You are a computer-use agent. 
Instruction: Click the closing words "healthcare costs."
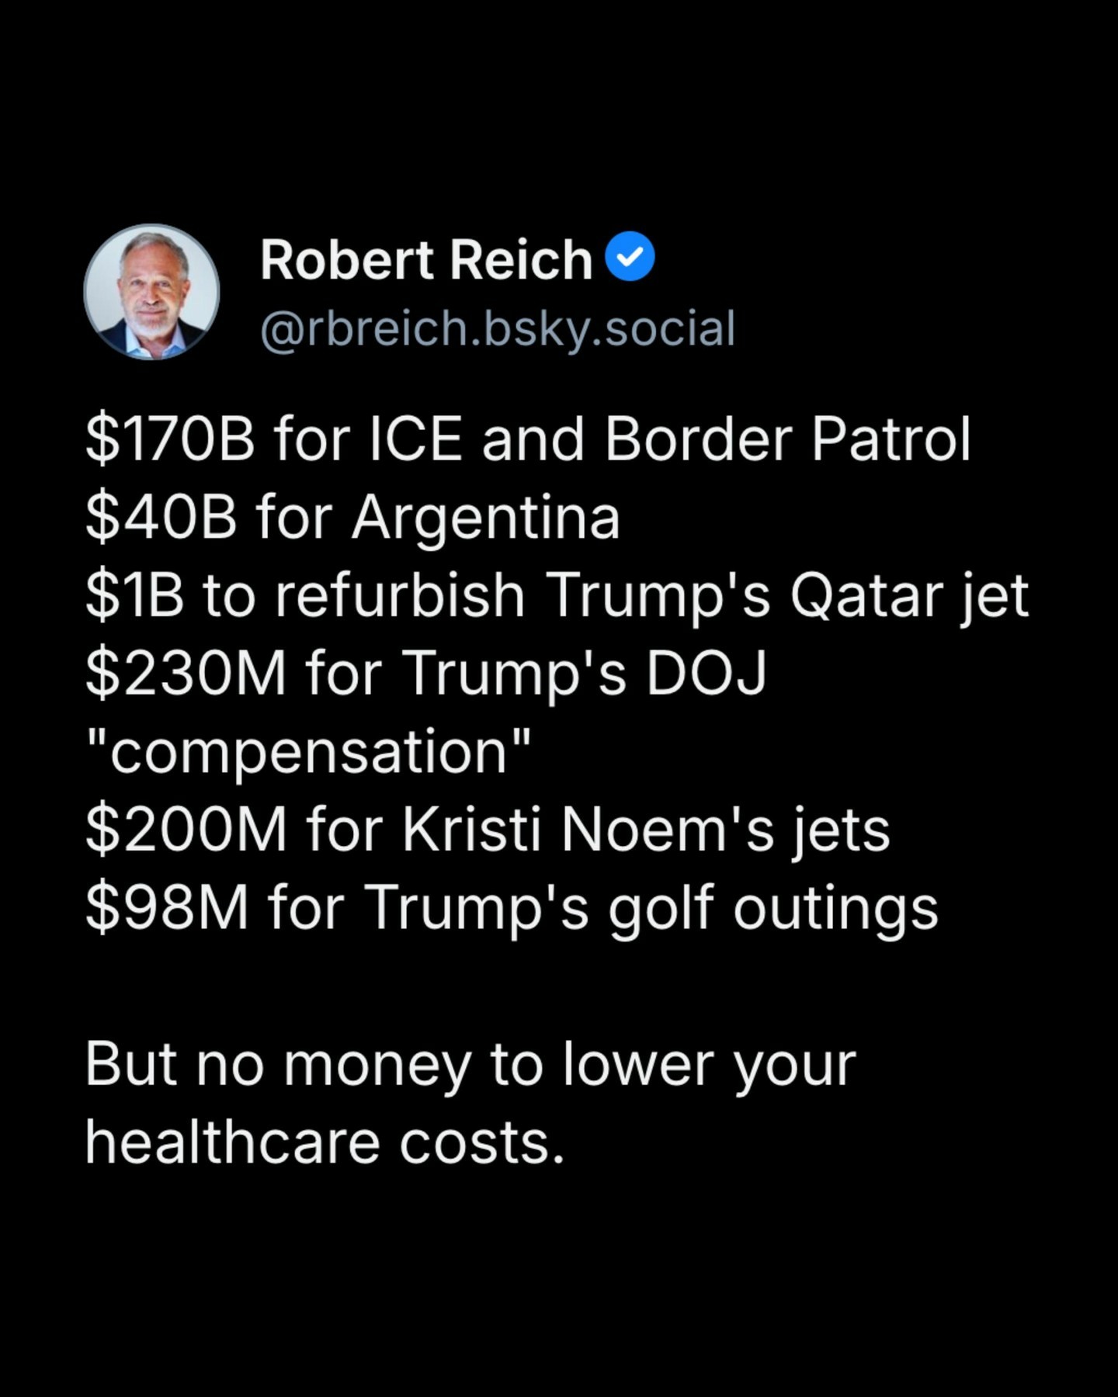click(325, 1143)
